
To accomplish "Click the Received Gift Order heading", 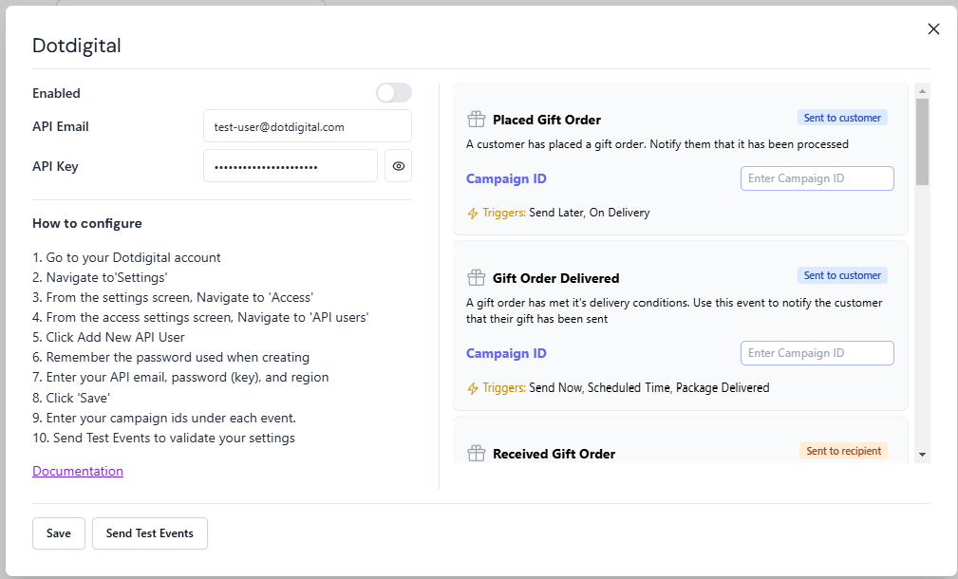I will pos(554,454).
